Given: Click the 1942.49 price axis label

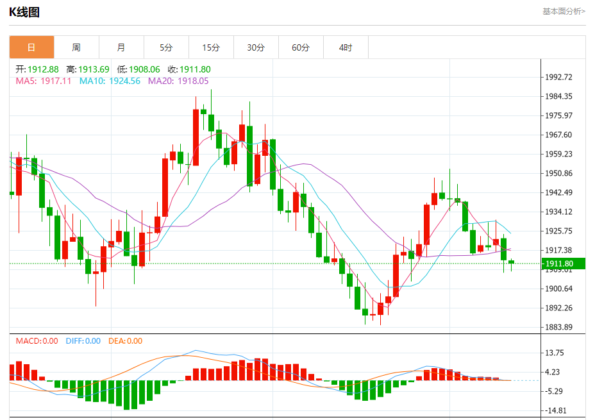Looking at the screenshot, I should pos(558,193).
